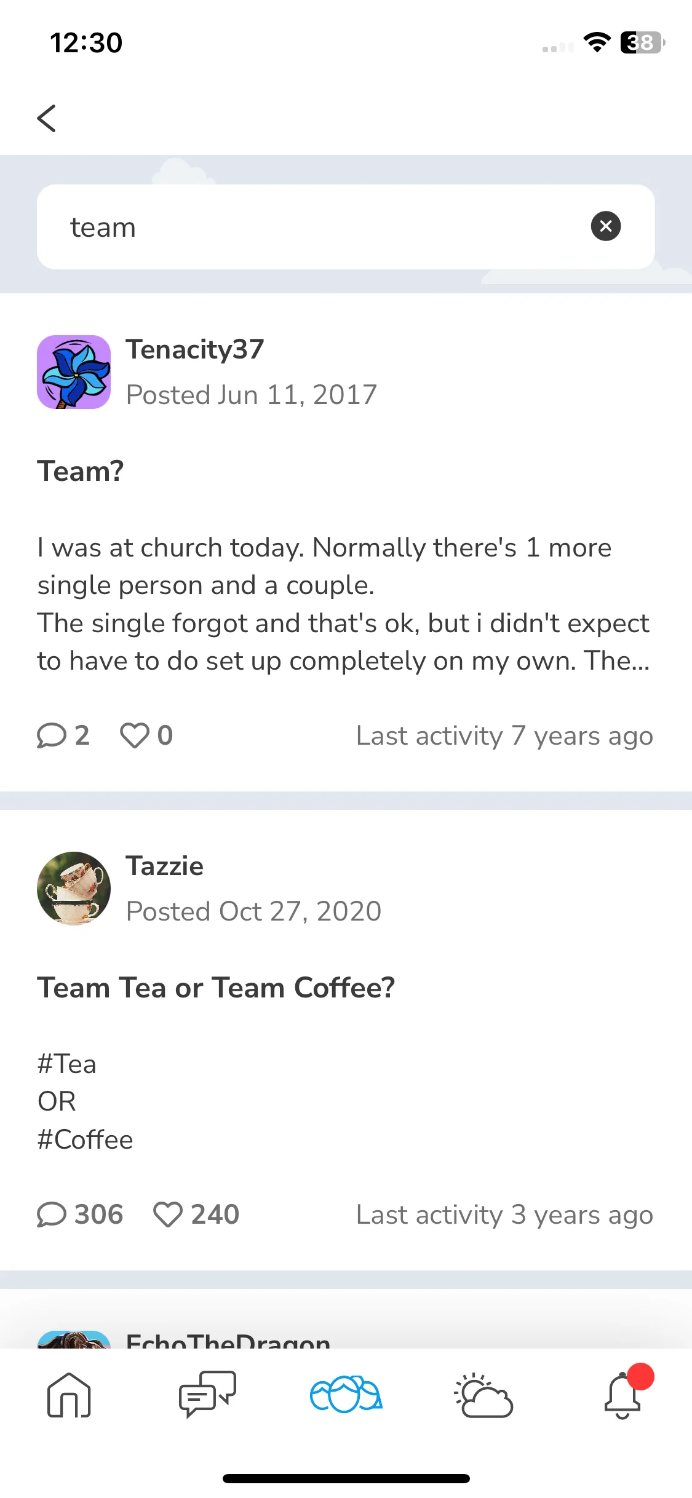The height and width of the screenshot is (1498, 692).
Task: Open Tenacity37's pinwheel avatar
Action: (x=74, y=372)
